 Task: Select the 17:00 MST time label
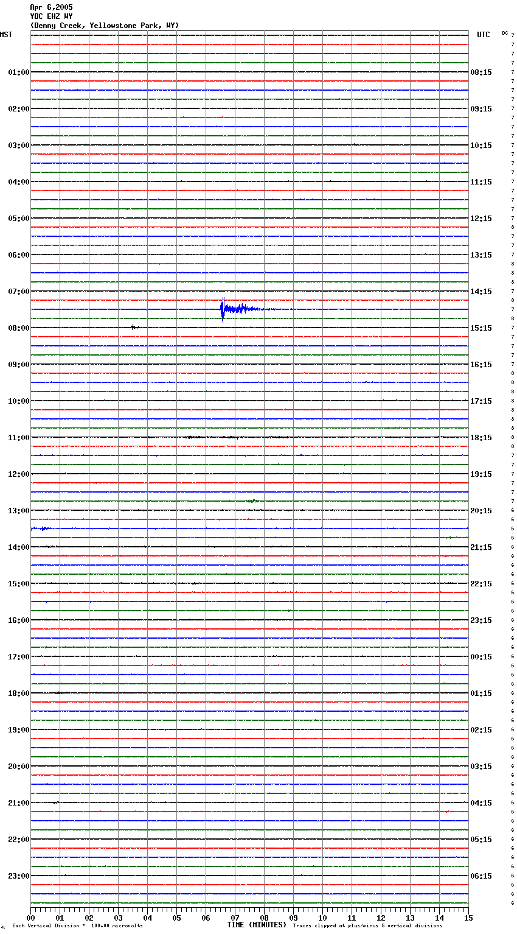(x=19, y=657)
